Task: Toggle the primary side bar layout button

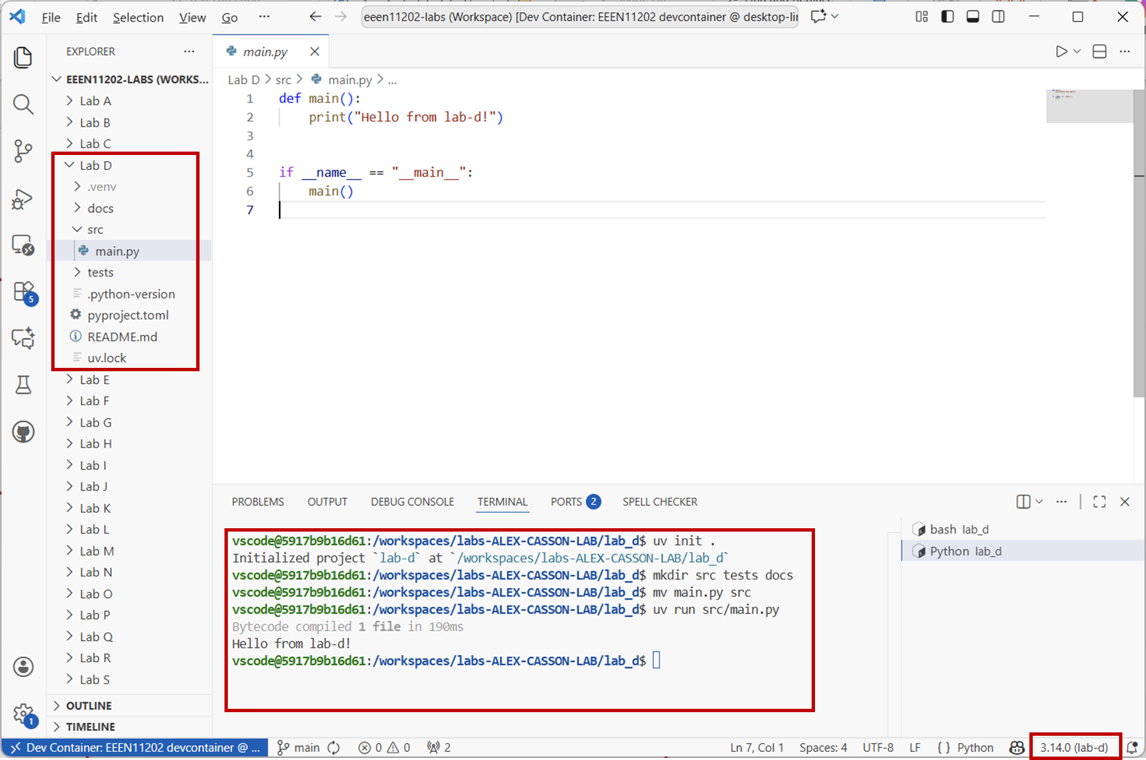Action: pyautogui.click(x=947, y=17)
